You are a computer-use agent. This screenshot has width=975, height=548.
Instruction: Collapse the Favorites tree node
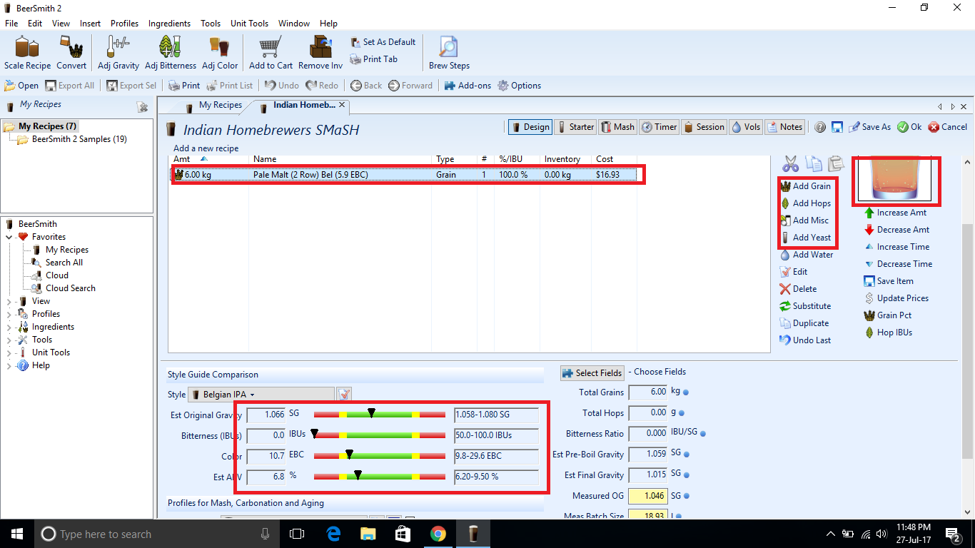[9, 237]
